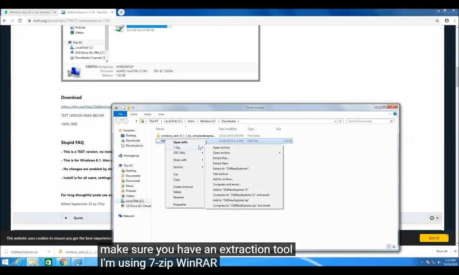Image resolution: width=459 pixels, height=275 pixels.
Task: Accept cookies with Got it! button
Action: tap(434, 238)
